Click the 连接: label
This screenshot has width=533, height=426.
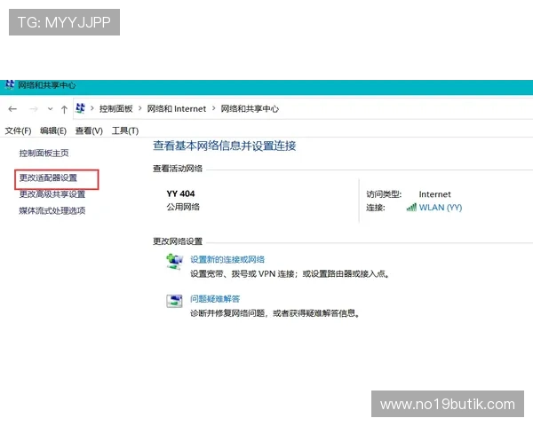pyautogui.click(x=376, y=208)
